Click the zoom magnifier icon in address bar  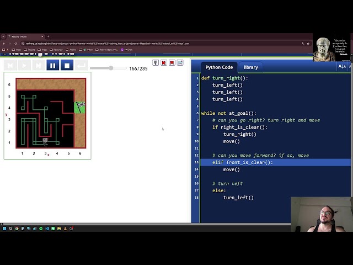[303, 44]
